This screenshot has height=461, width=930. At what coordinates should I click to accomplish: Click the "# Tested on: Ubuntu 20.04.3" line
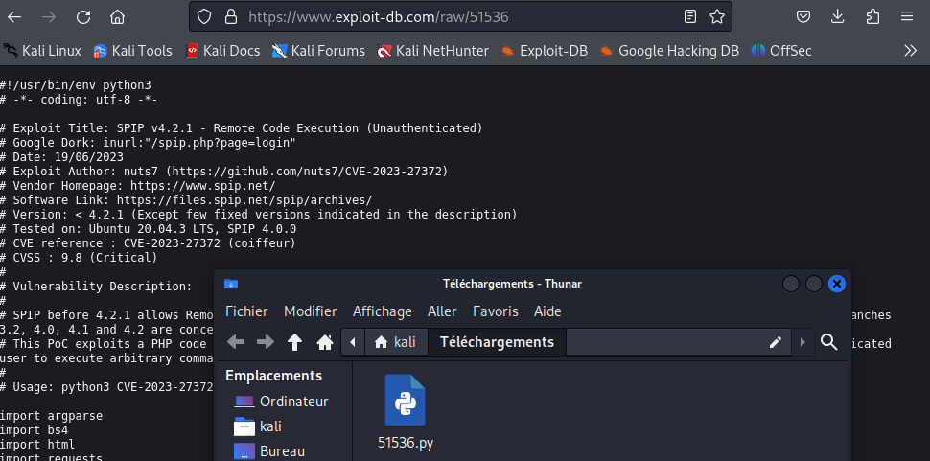pyautogui.click(x=149, y=229)
